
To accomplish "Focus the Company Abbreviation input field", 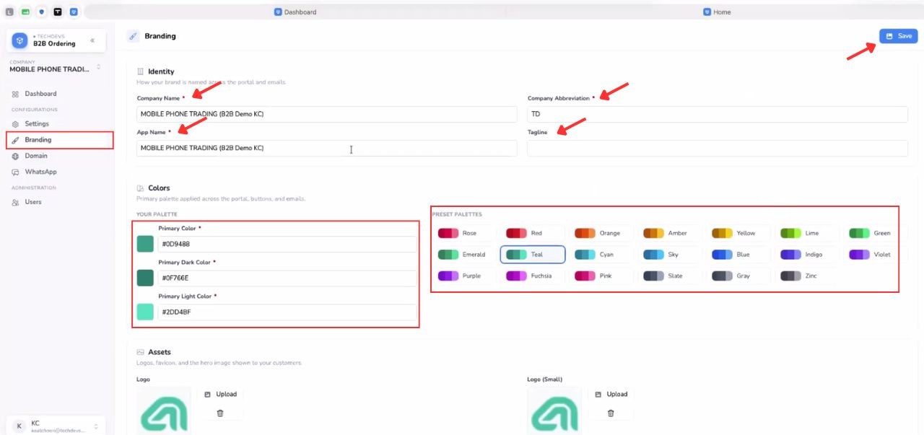I will pyautogui.click(x=718, y=114).
